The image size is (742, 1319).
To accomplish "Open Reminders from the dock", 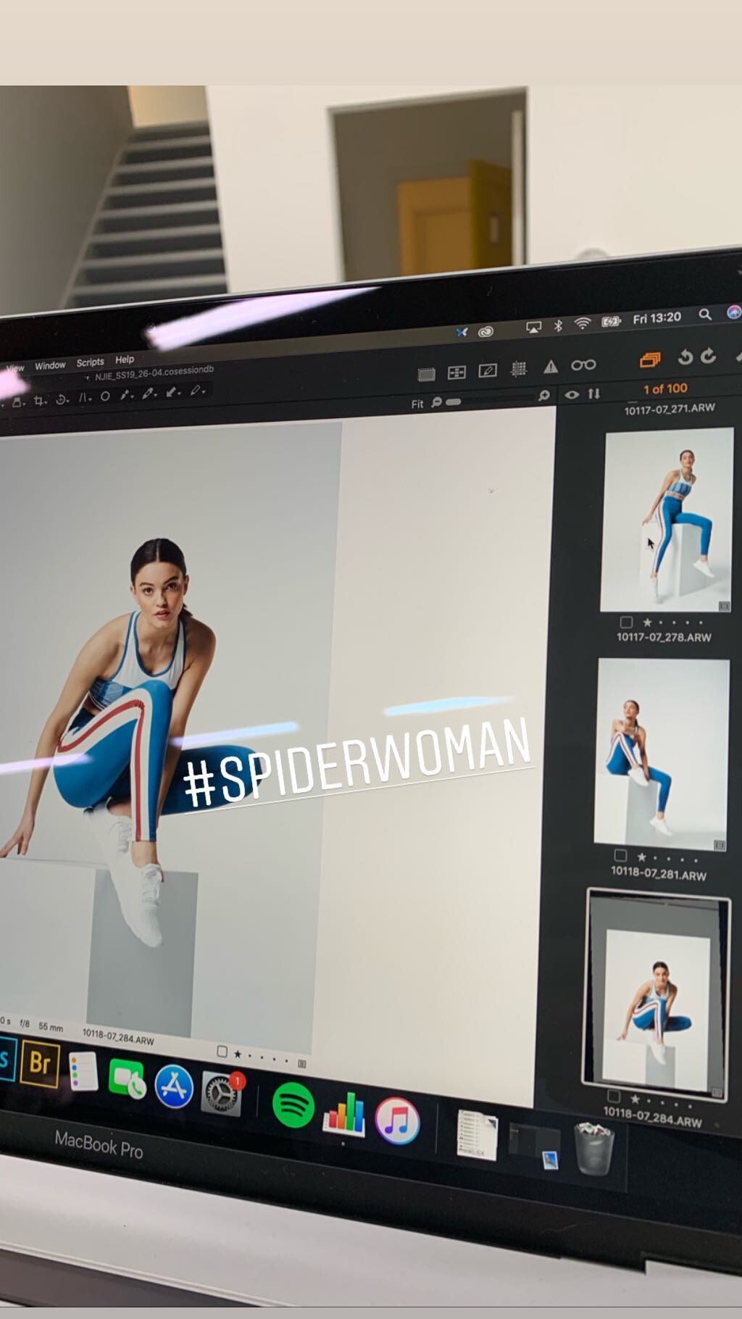I will tap(84, 1071).
